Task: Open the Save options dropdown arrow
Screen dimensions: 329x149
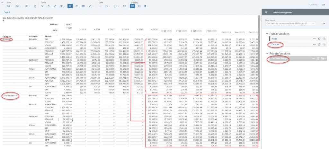Action: point(11,6)
